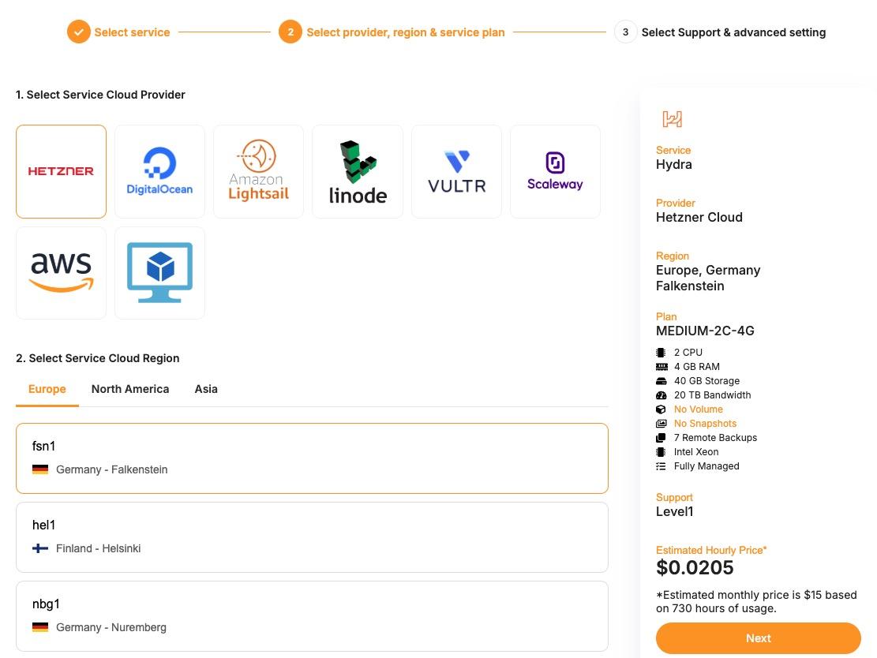
Task: Choose the hel1 Finland - Helsinki region
Action: (312, 537)
